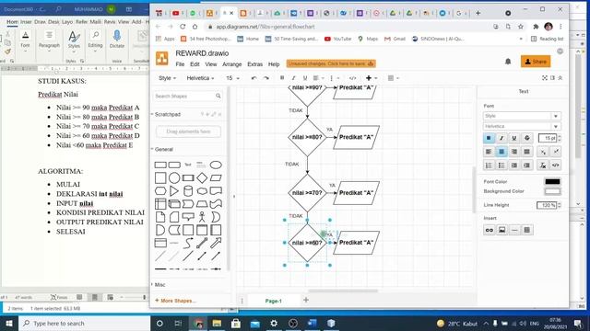
Task: Toggle right alignment in the Text panel
Action: 514,152
